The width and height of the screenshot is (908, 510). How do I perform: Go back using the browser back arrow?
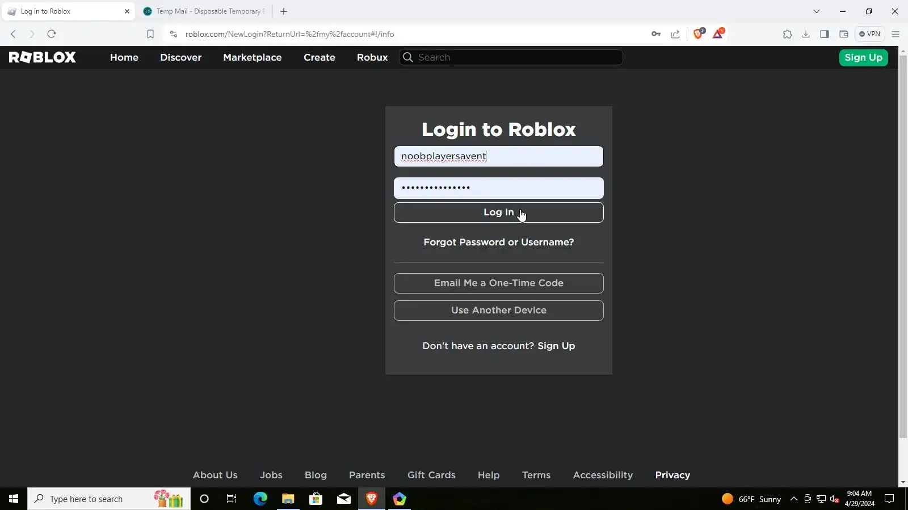point(13,34)
